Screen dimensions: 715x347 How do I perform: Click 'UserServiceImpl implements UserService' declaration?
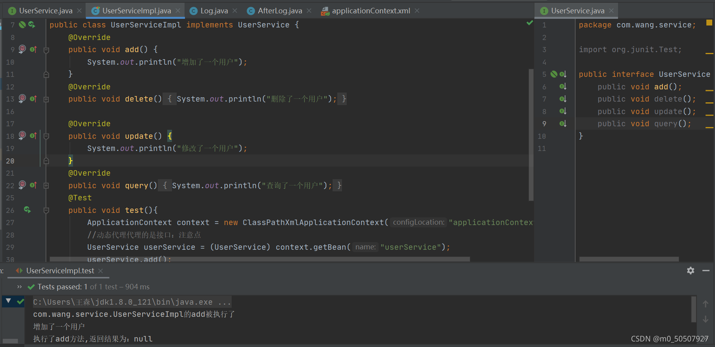click(x=200, y=25)
